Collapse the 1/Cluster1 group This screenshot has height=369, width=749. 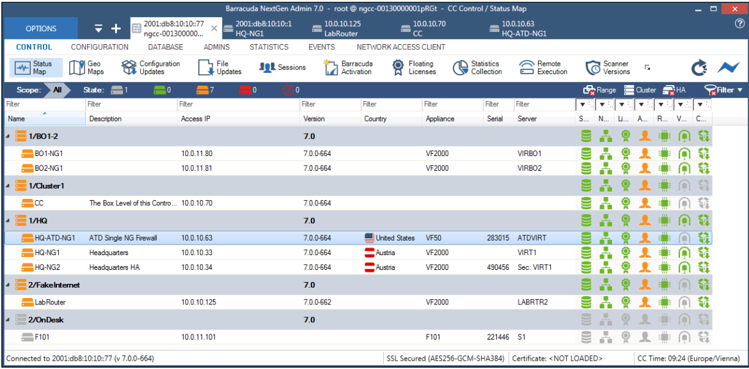pos(8,185)
